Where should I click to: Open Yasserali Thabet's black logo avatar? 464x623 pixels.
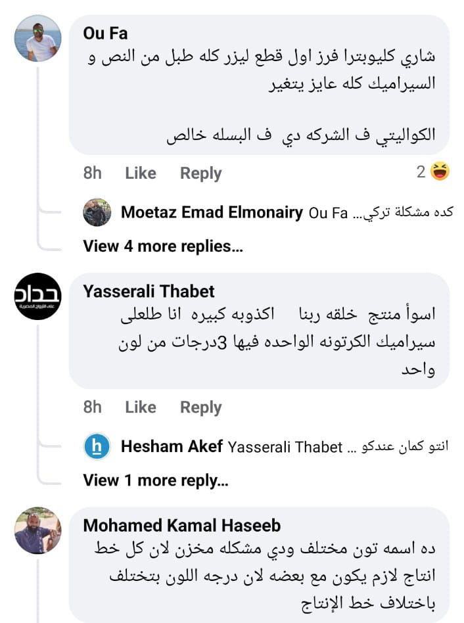point(37,296)
